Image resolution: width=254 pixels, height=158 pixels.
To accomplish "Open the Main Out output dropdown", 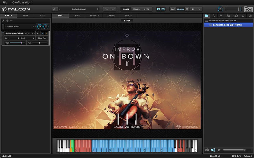I will 42,38.
